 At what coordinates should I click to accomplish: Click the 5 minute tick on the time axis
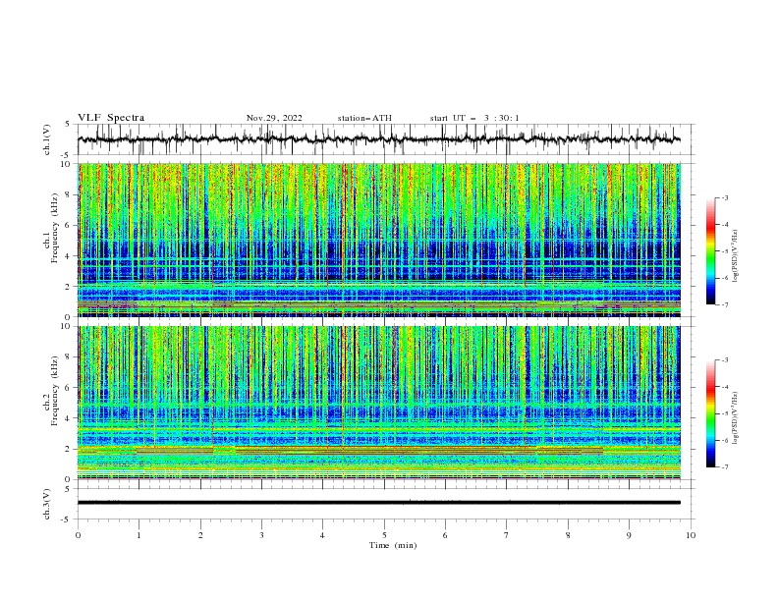click(384, 535)
